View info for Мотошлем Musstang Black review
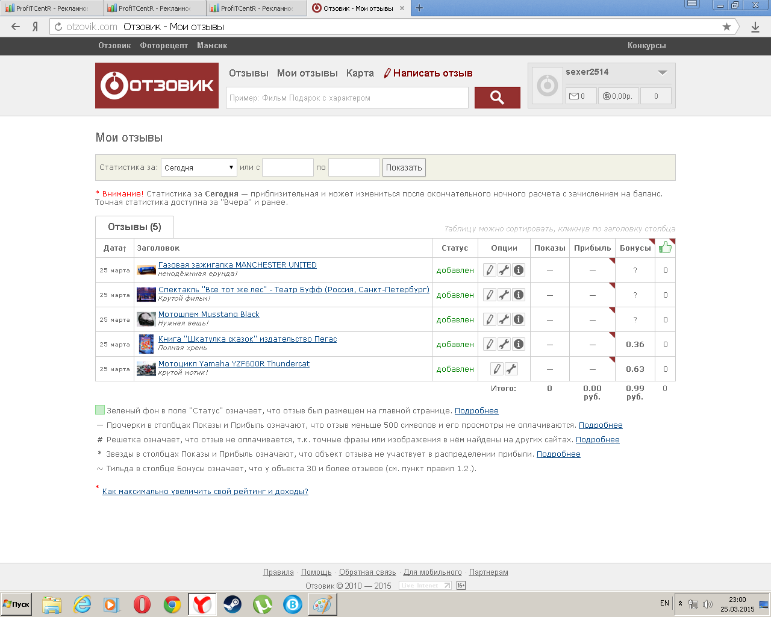The height and width of the screenshot is (617, 771). [x=519, y=319]
